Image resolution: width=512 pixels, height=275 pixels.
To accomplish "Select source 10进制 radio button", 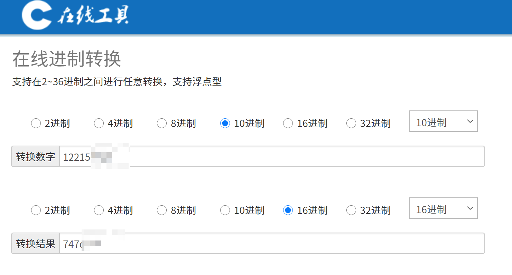I will point(225,123).
